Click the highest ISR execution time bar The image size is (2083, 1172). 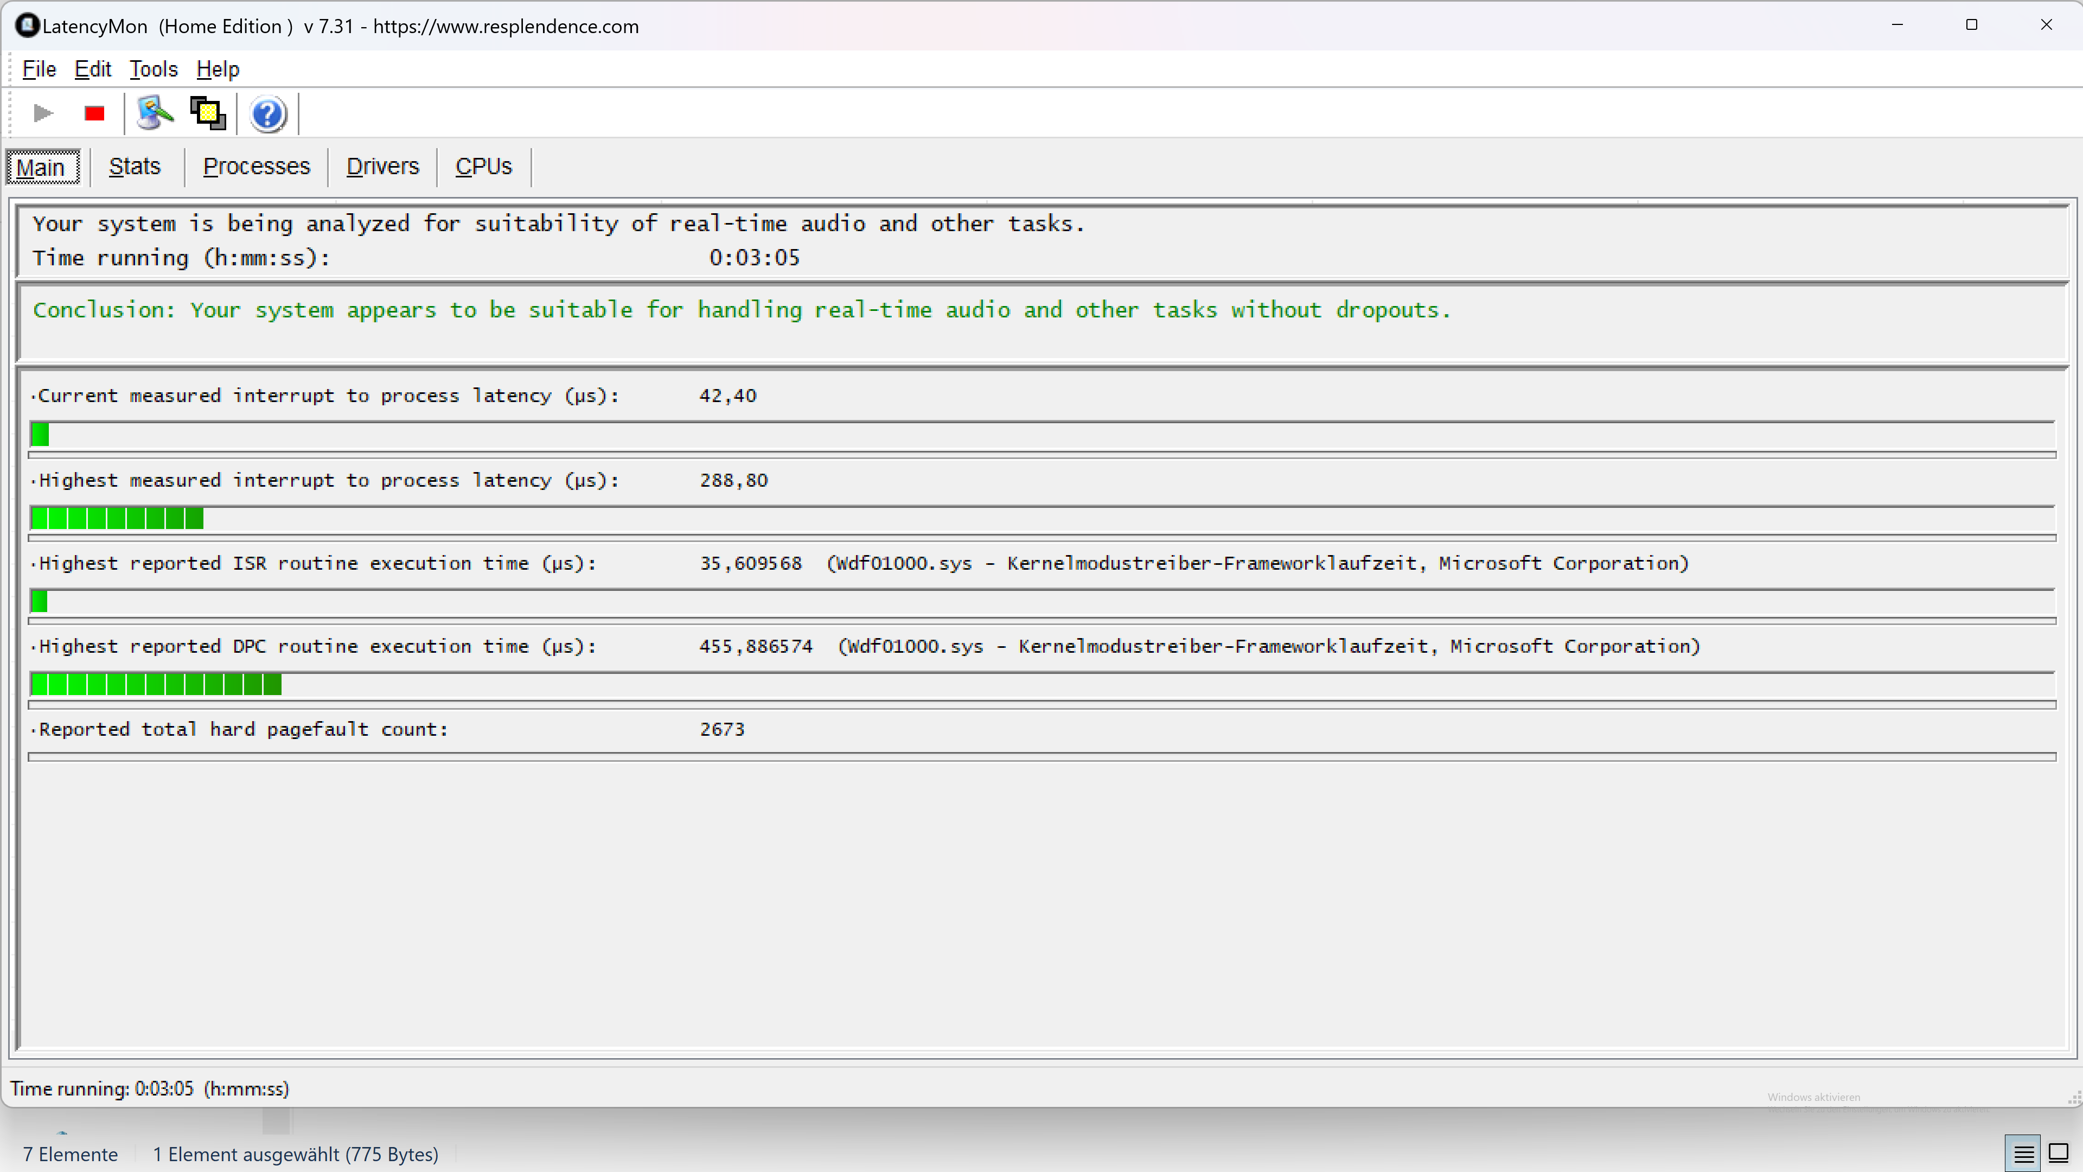1041,602
